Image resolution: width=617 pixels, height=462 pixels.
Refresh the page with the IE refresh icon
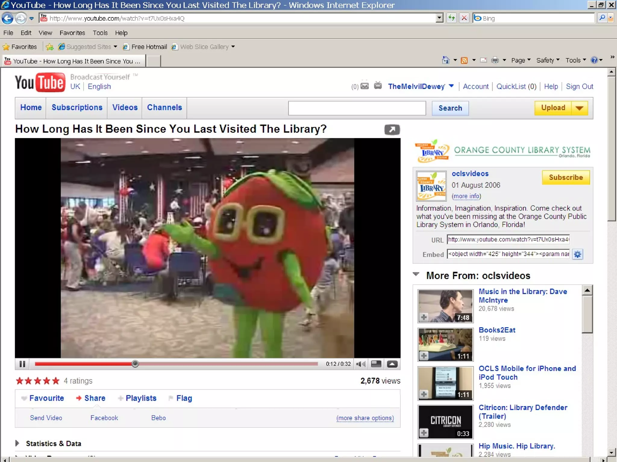[x=451, y=18]
